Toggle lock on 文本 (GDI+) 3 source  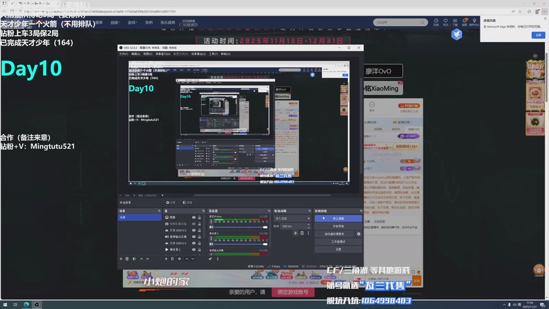[x=200, y=231]
